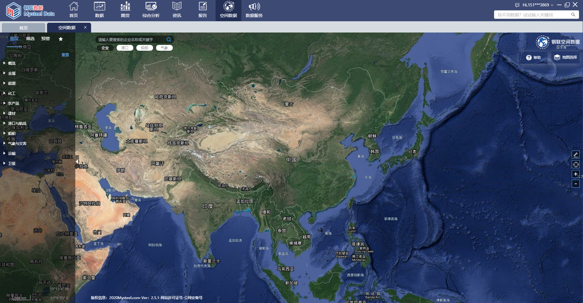The height and width of the screenshot is (303, 583).
Task: Click the Mysteel Data logo
Action: (30, 11)
